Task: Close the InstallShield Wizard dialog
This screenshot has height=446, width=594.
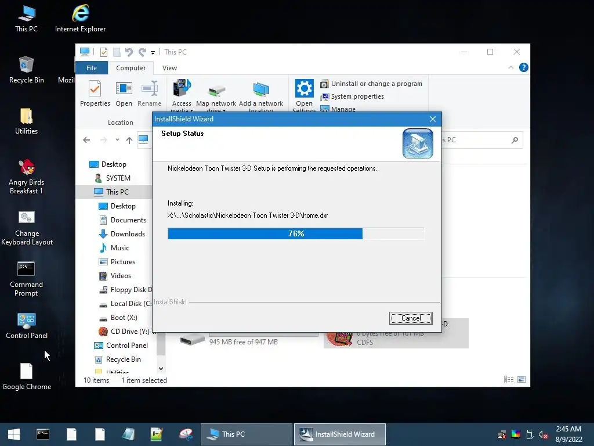Action: click(433, 119)
